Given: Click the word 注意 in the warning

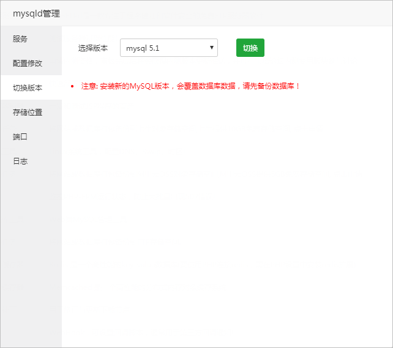Looking at the screenshot, I should [x=89, y=86].
